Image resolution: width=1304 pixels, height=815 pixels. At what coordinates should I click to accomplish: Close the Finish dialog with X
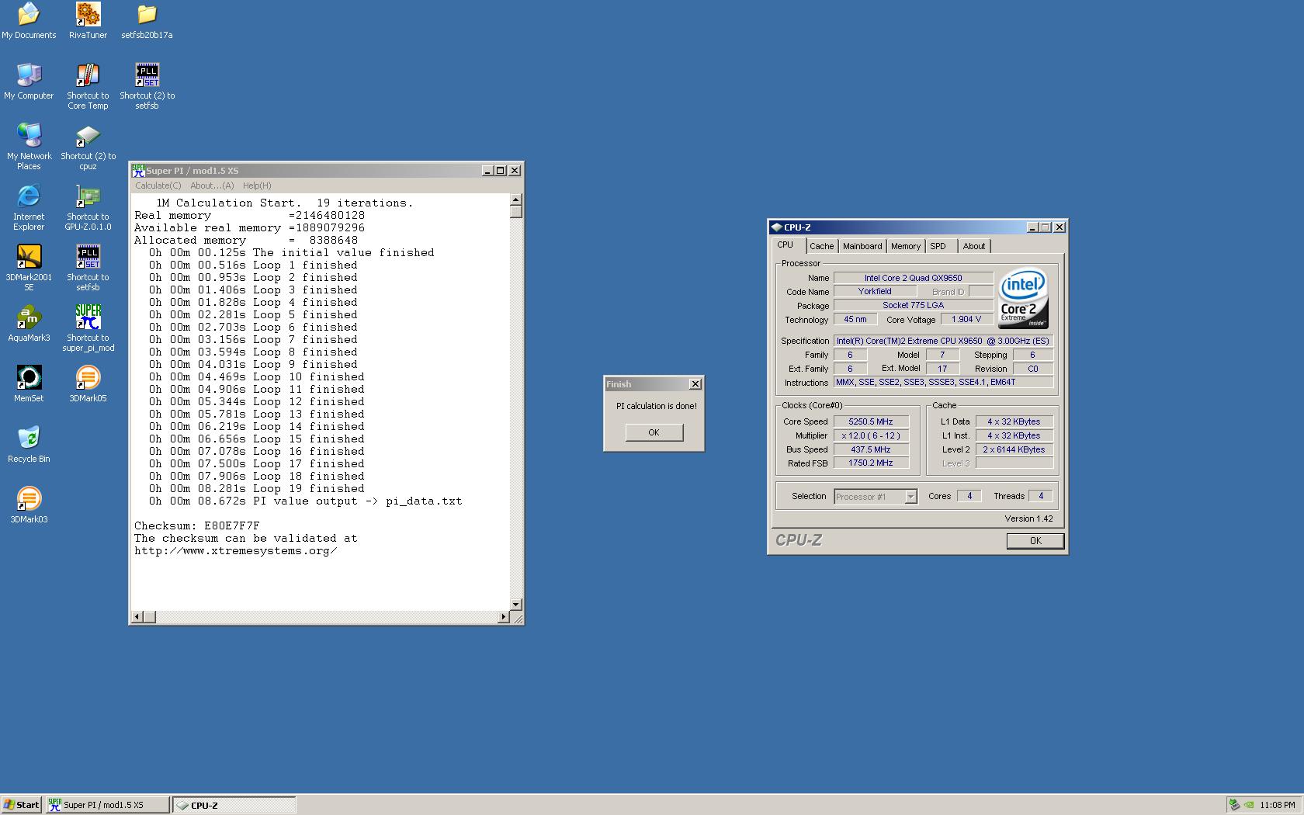click(x=695, y=384)
